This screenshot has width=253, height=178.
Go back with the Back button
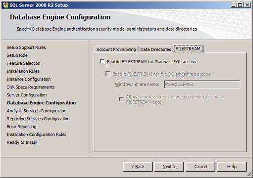138,167
